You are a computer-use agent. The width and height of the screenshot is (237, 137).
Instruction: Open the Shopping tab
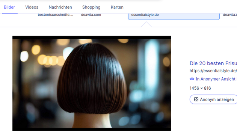pos(91,7)
